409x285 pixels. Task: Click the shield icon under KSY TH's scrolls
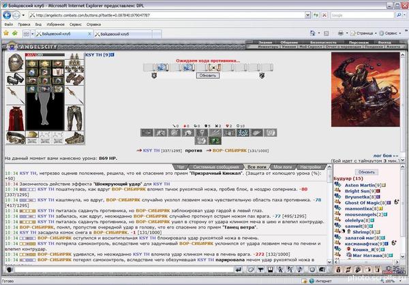(154, 76)
